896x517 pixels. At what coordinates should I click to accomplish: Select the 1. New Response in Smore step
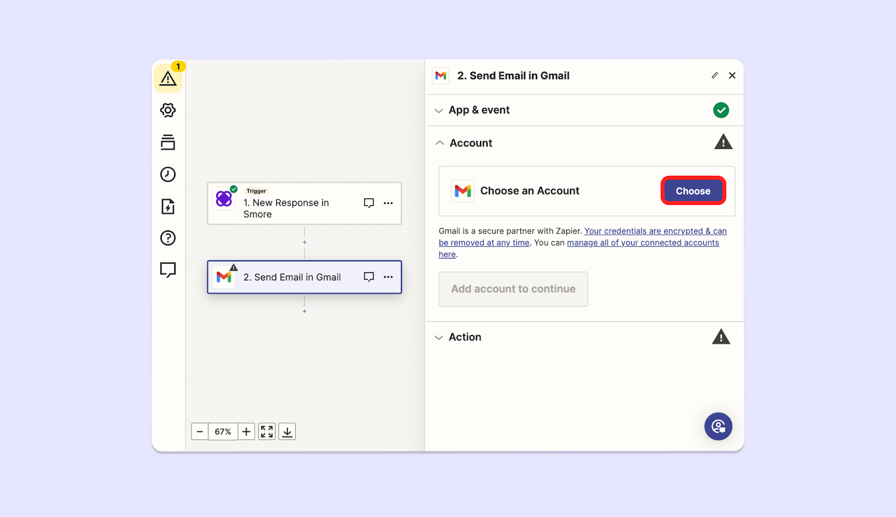(305, 203)
